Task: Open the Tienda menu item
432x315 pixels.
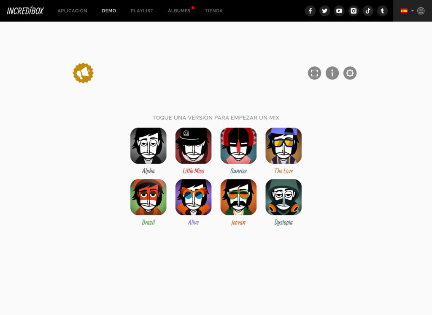Action: 213,11
